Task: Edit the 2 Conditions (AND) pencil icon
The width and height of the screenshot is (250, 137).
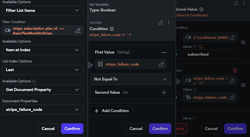Action: pyautogui.click(x=232, y=38)
